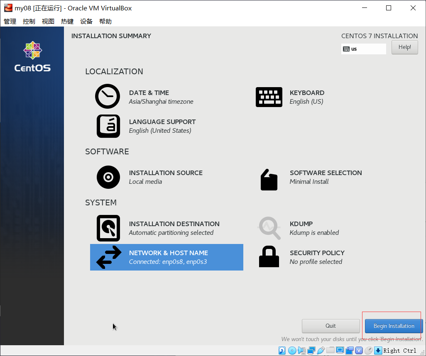
Task: Click the Help! button
Action: click(404, 47)
